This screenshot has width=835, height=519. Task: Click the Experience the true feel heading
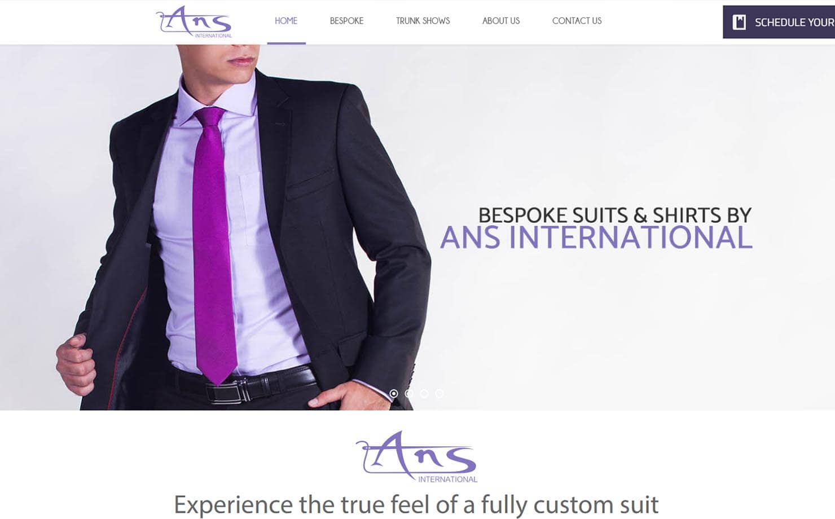tap(416, 504)
